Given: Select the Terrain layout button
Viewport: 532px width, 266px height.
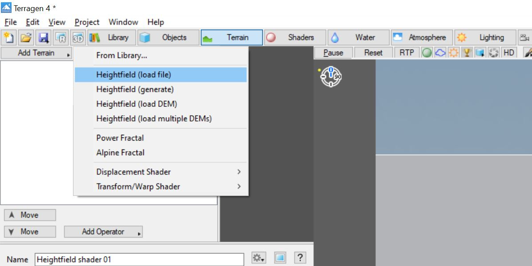Looking at the screenshot, I should [232, 38].
